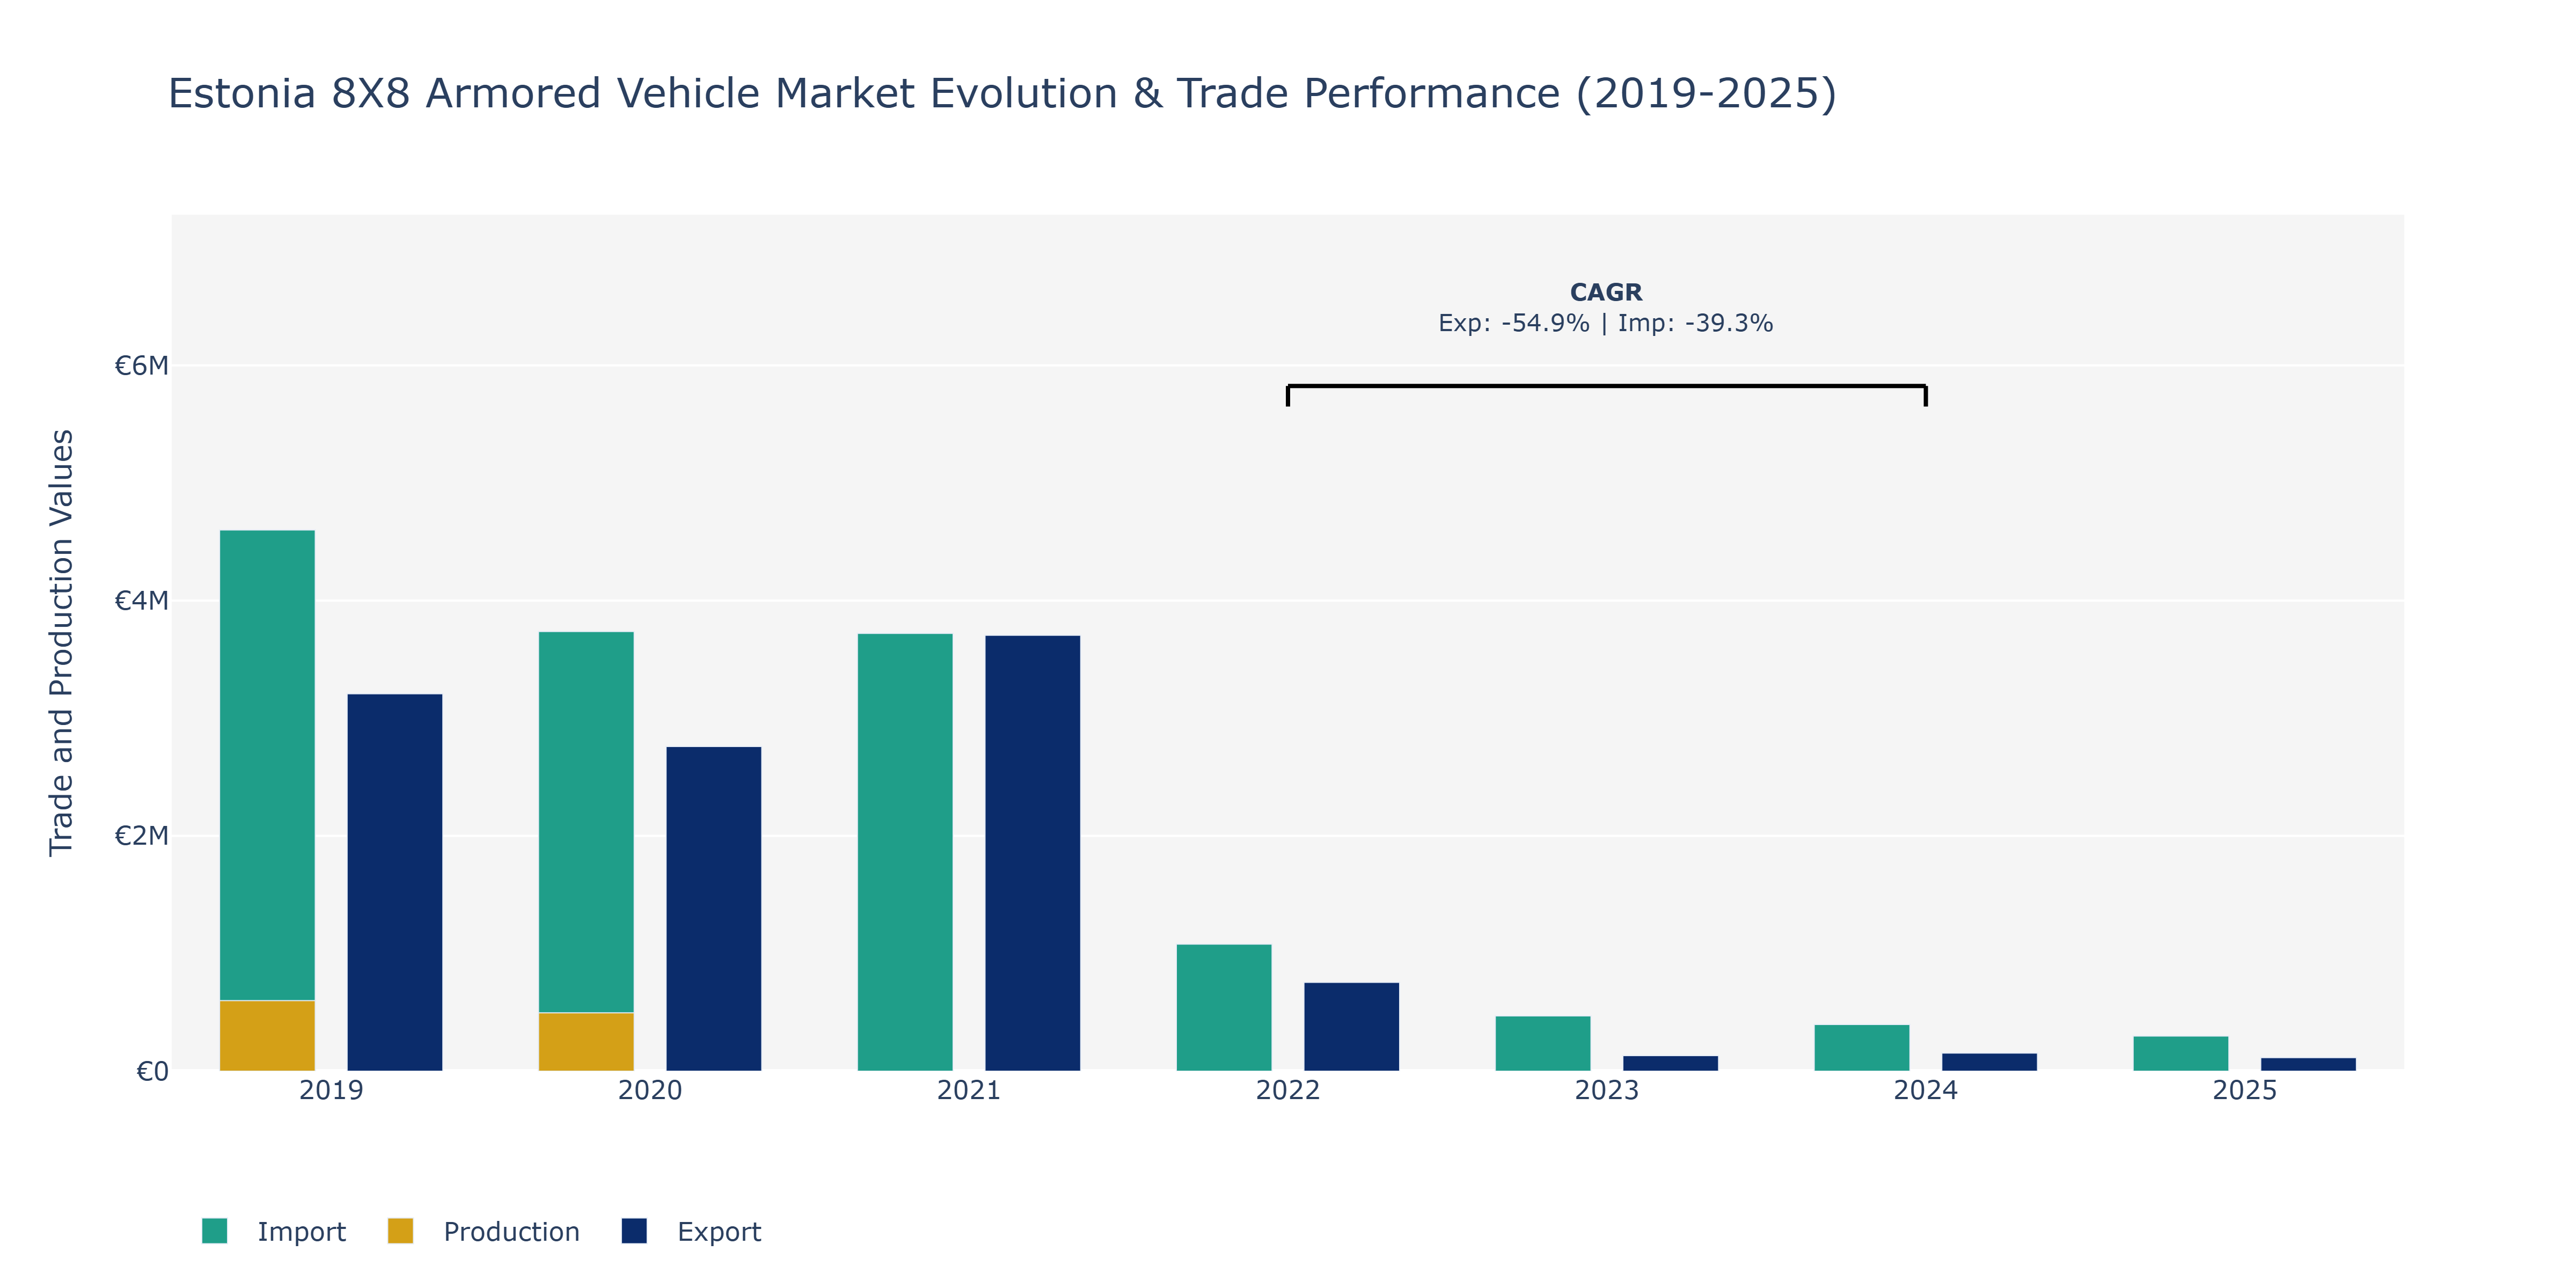The image size is (2576, 1288).
Task: Select the 2019 green Import bar
Action: (267, 765)
